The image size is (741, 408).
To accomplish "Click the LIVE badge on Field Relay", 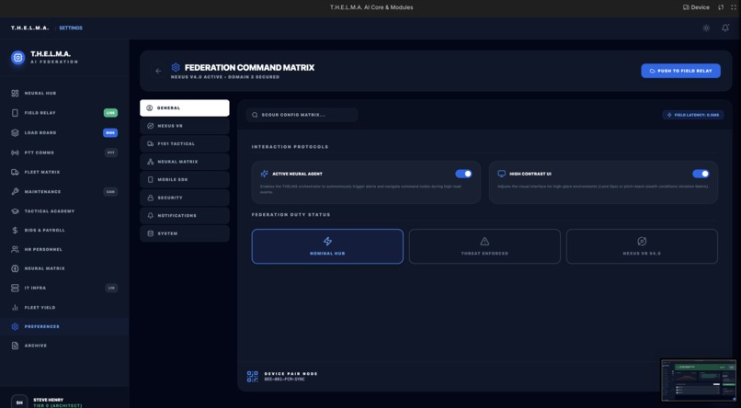I will coord(110,113).
